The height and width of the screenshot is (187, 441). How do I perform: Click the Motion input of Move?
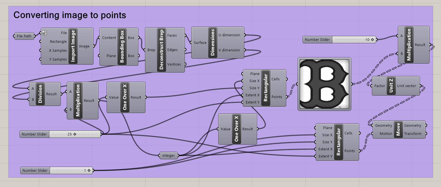click(386, 134)
